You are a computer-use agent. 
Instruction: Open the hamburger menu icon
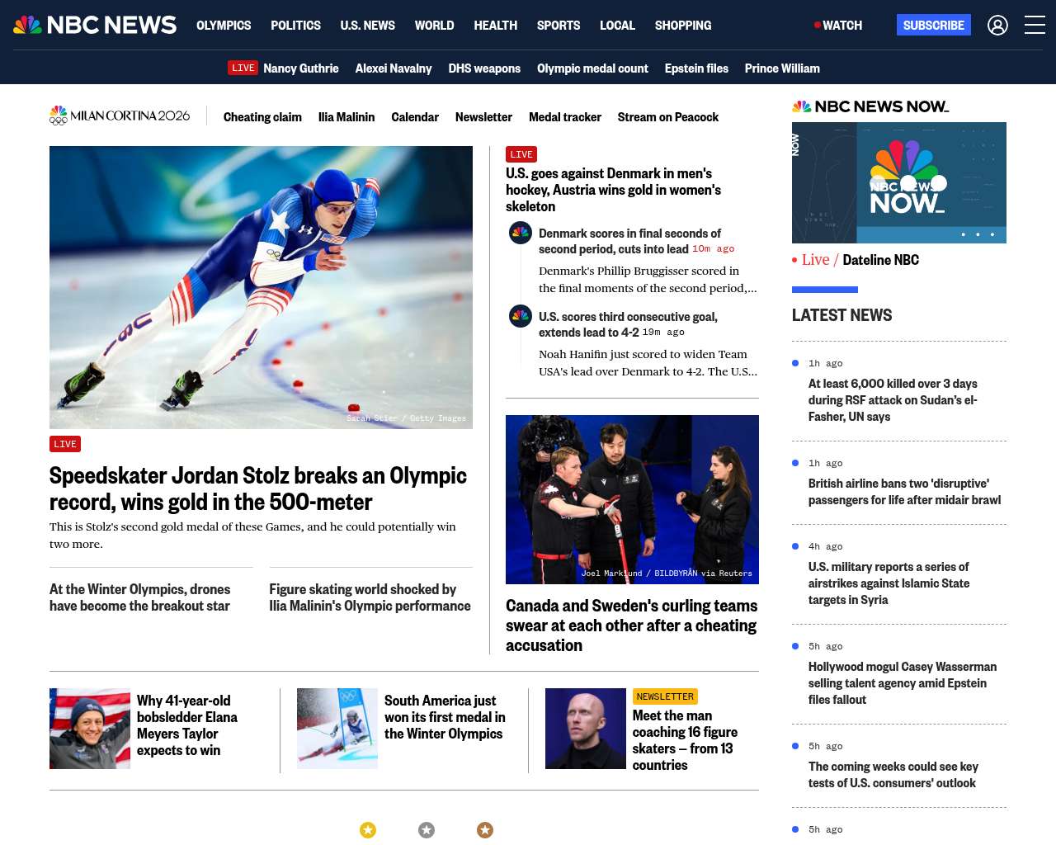(x=1035, y=26)
